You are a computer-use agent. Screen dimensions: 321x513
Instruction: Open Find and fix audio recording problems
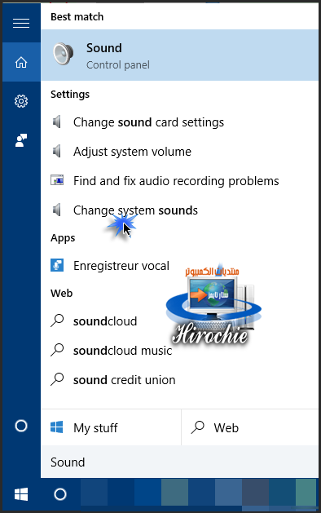pos(176,181)
